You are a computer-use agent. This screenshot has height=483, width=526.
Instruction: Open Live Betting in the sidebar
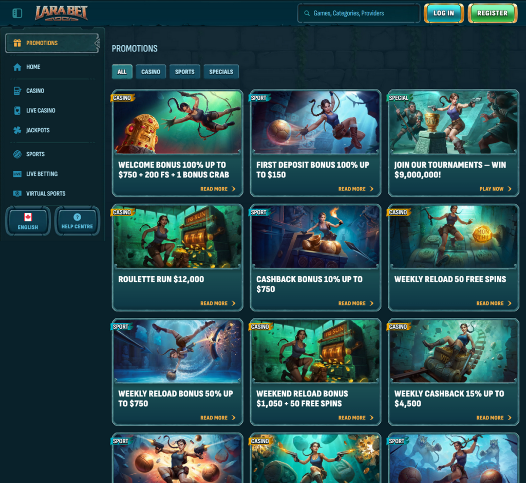point(52,174)
